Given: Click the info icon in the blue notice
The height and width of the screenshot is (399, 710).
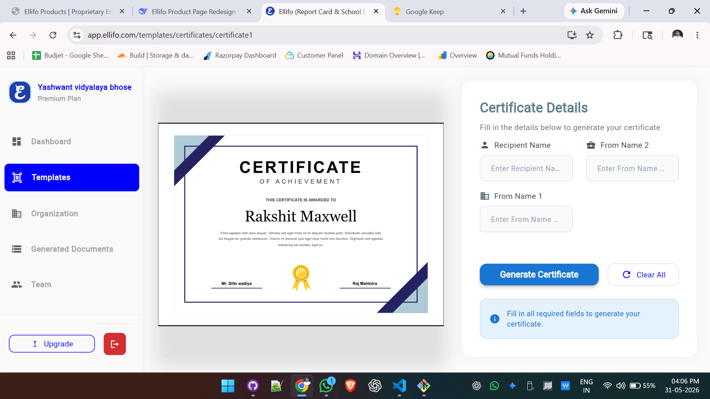Looking at the screenshot, I should click(x=494, y=319).
